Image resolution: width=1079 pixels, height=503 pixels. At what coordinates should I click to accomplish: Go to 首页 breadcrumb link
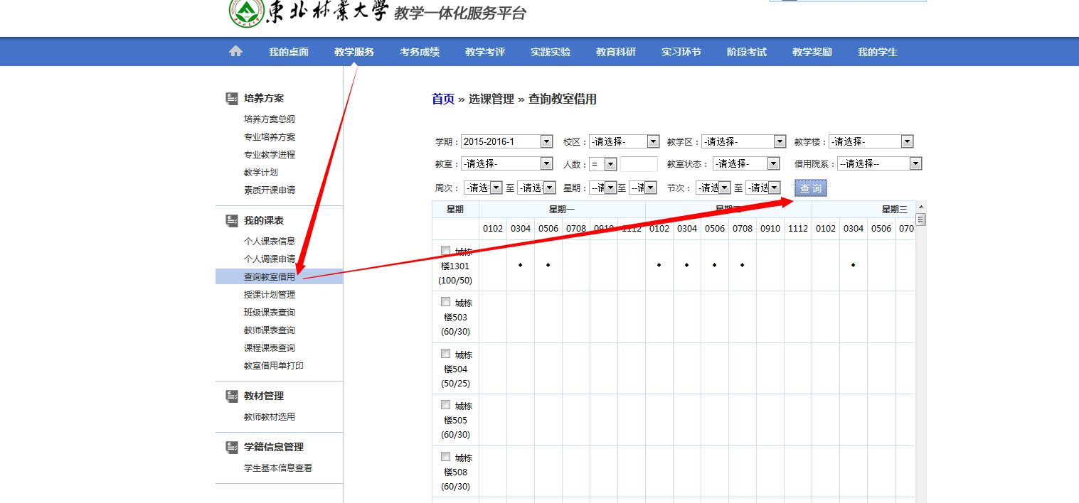442,99
